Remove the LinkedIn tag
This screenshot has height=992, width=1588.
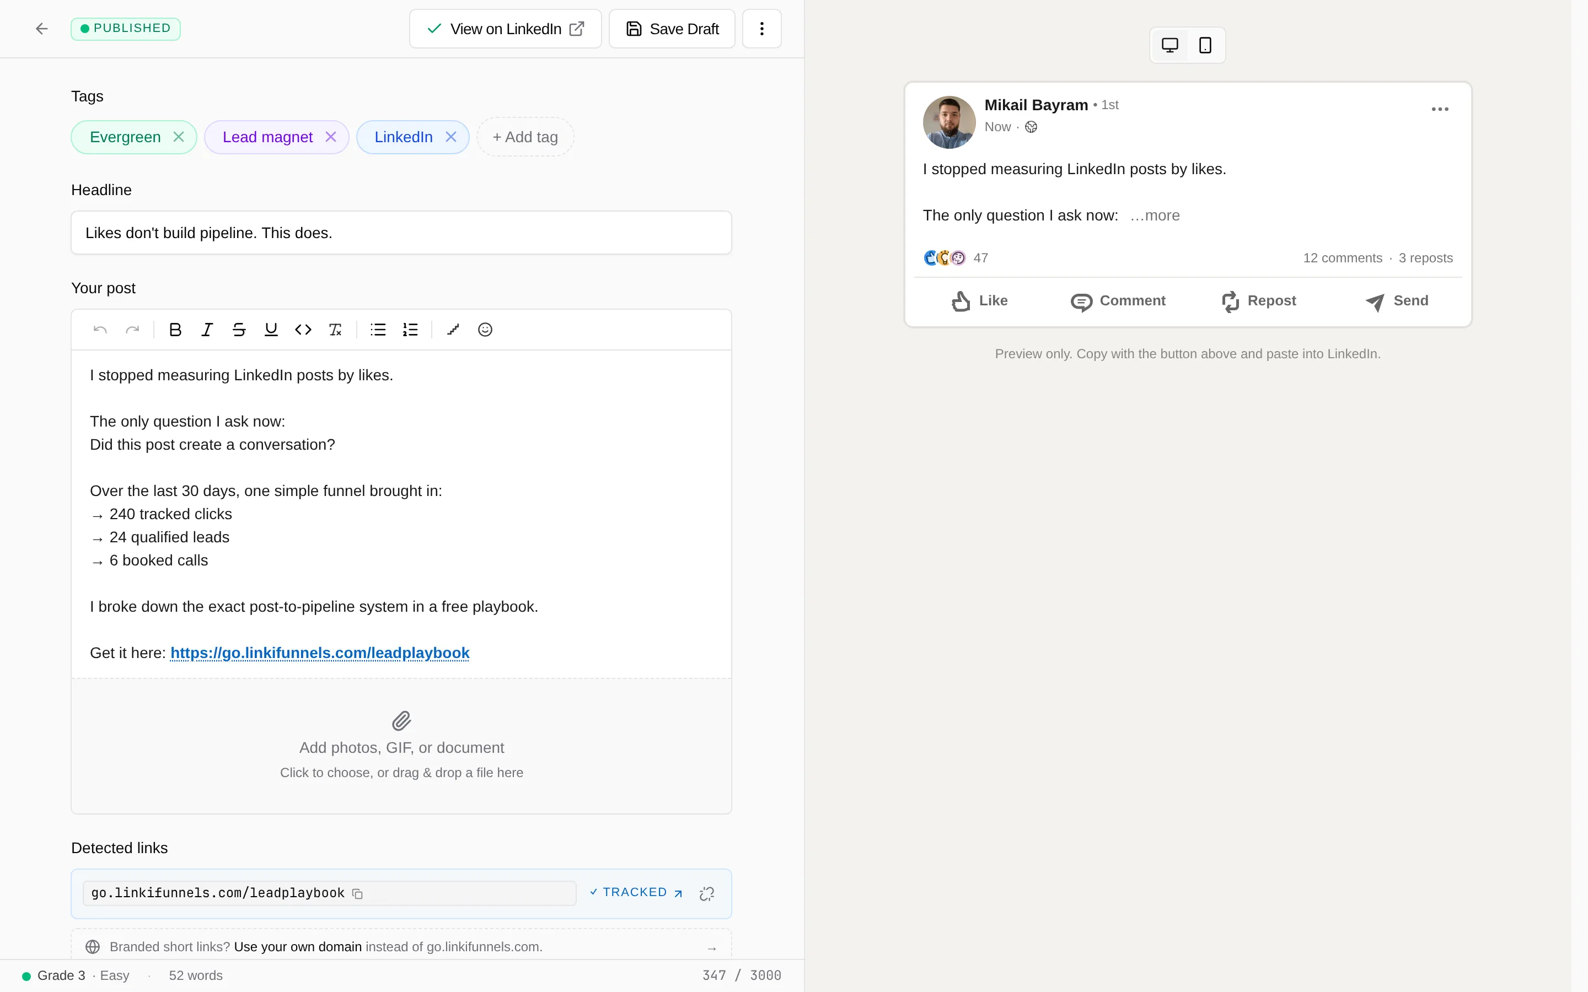tap(451, 137)
